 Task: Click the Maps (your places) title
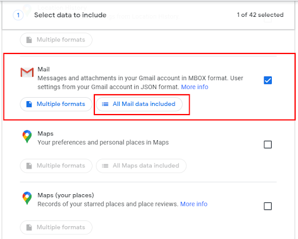tap(66, 195)
